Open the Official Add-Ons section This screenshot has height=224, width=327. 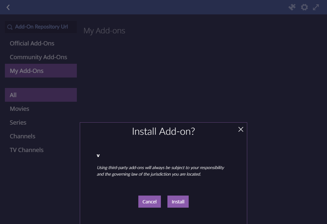click(x=41, y=43)
